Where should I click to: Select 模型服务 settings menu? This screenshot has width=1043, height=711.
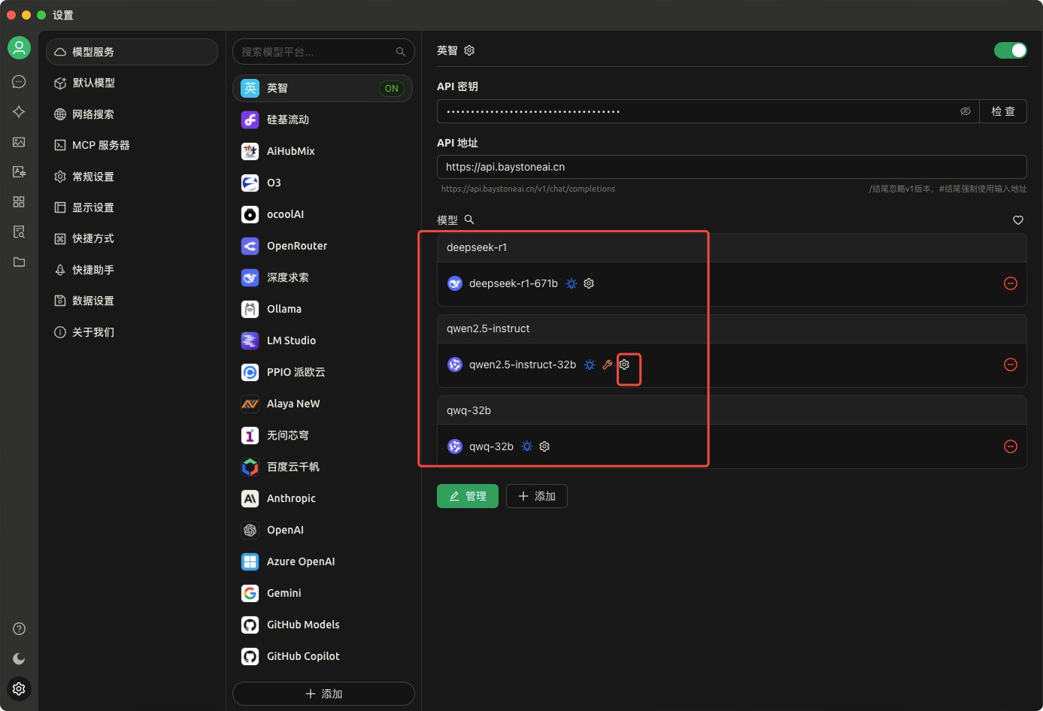132,52
